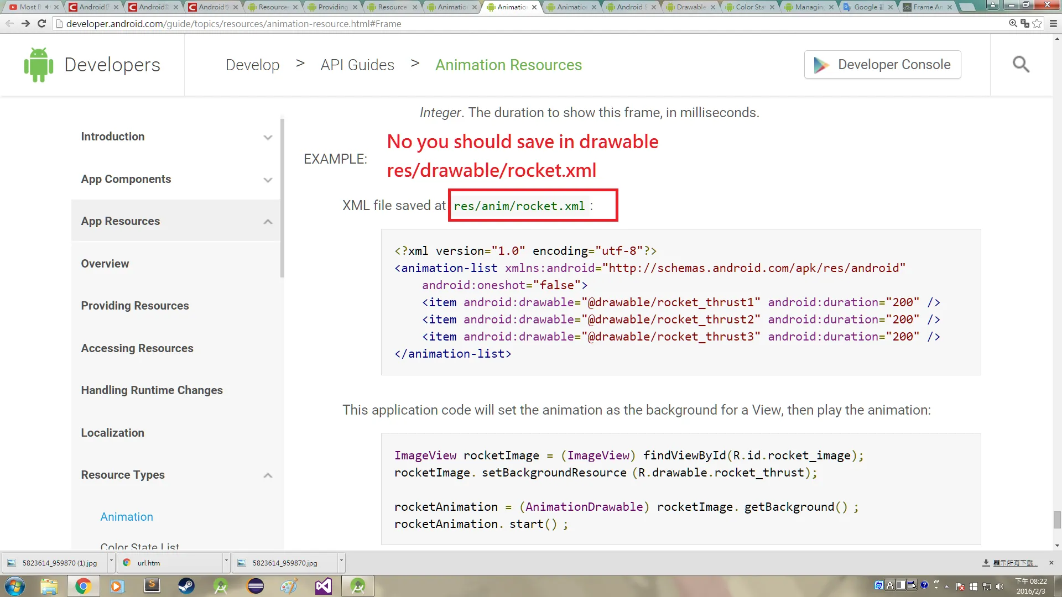
Task: Reload the page with the refresh icon
Action: pyautogui.click(x=41, y=24)
